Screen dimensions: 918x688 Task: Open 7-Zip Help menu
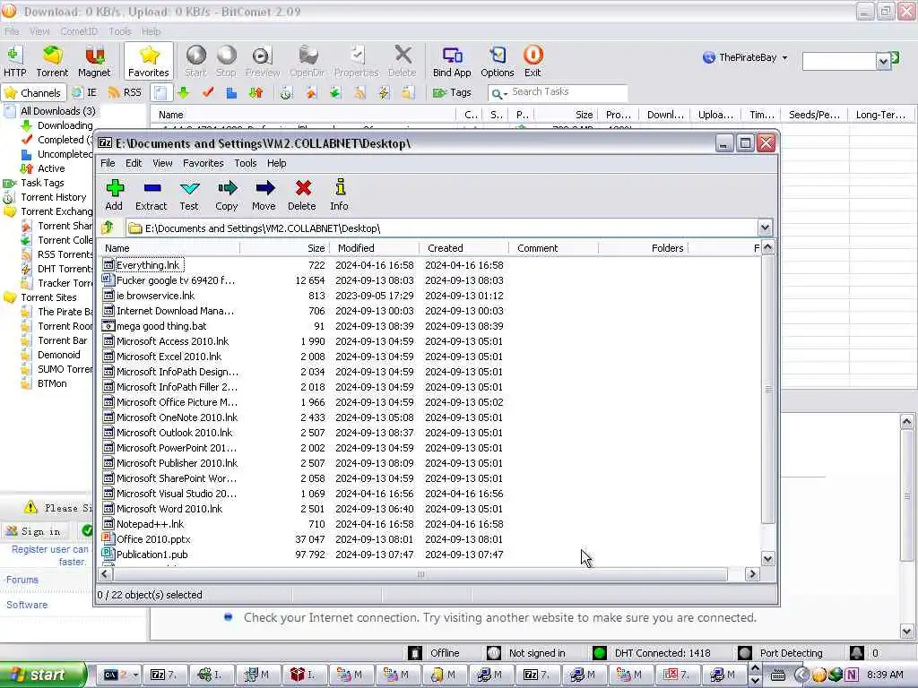click(276, 163)
